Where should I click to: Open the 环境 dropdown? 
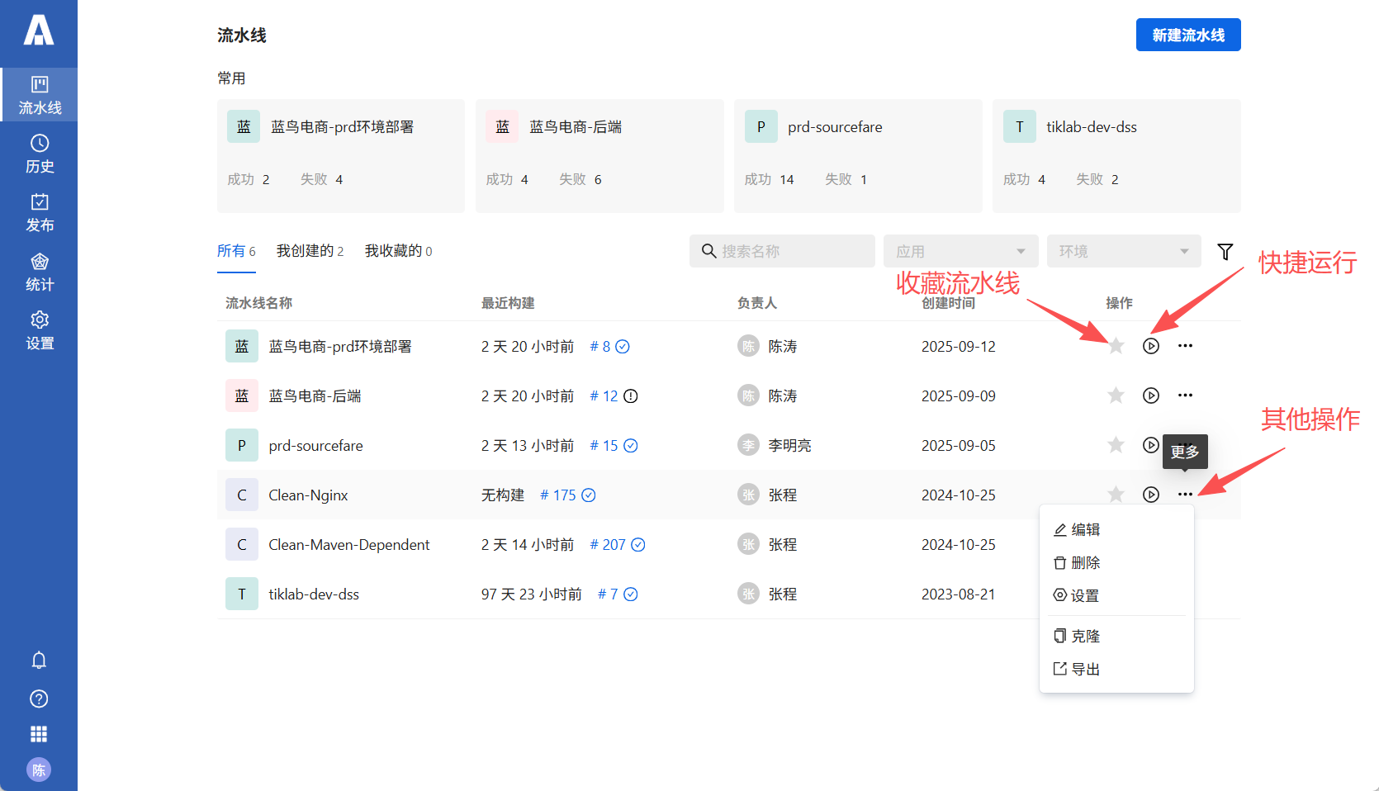tap(1124, 251)
